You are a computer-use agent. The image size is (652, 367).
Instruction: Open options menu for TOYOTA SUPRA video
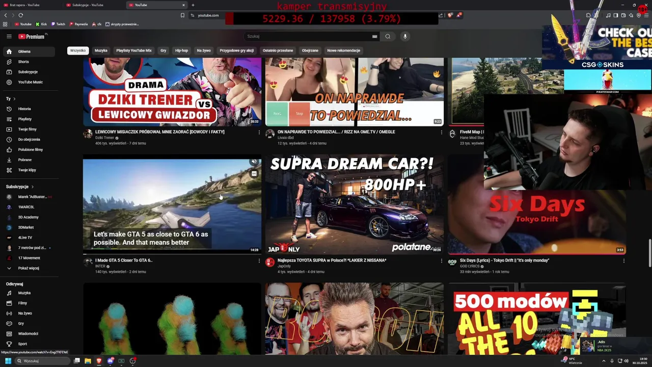click(x=441, y=261)
